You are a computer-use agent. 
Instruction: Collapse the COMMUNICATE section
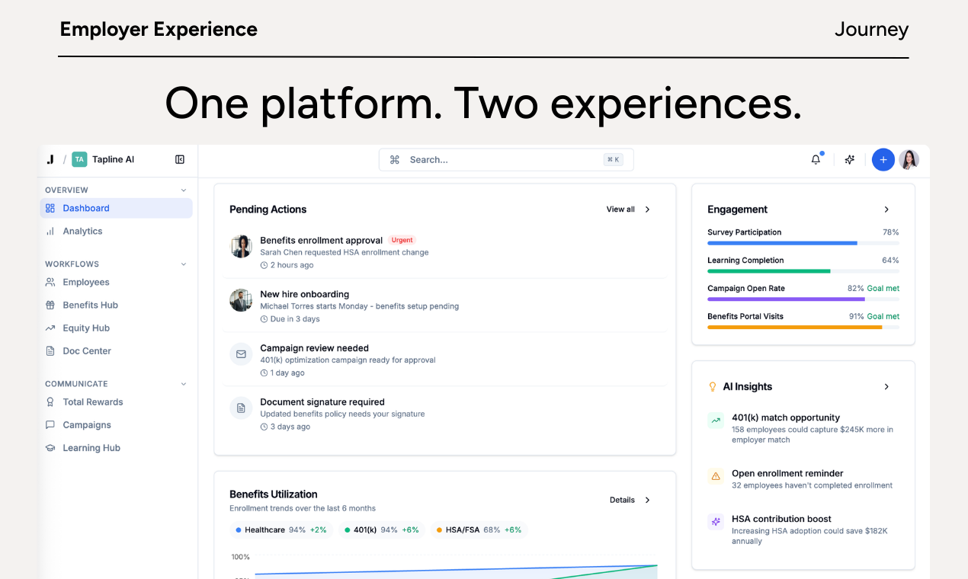coord(183,383)
